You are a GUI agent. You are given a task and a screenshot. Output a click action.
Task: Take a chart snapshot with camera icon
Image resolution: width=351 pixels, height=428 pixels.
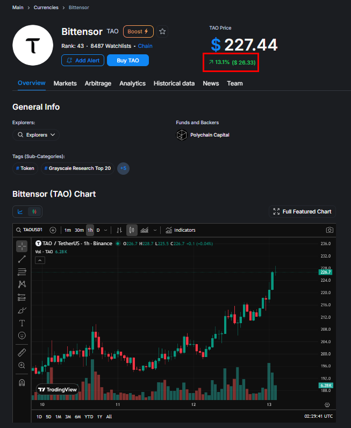point(329,230)
